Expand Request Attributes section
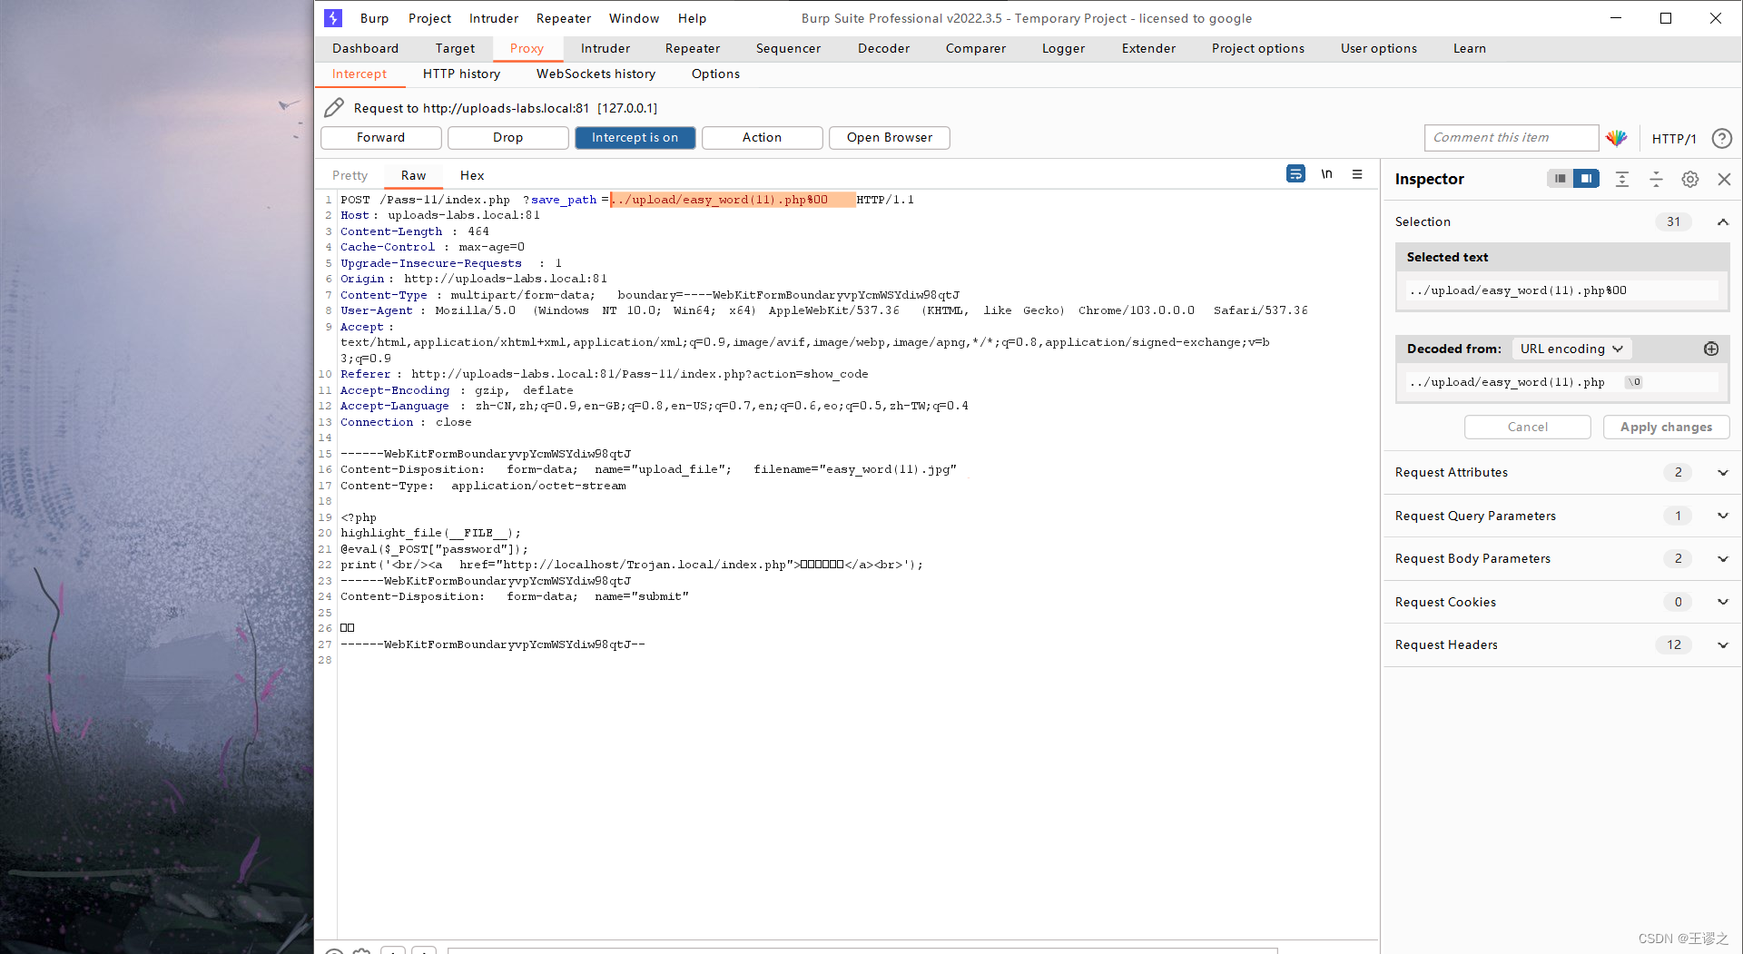 click(x=1722, y=472)
